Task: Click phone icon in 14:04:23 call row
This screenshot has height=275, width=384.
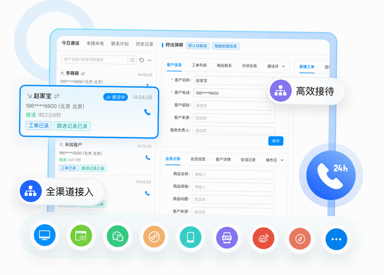Action: point(147,193)
